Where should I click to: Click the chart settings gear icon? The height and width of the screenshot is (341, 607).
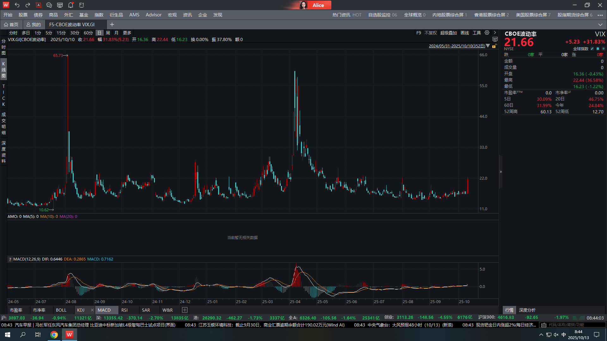(487, 33)
